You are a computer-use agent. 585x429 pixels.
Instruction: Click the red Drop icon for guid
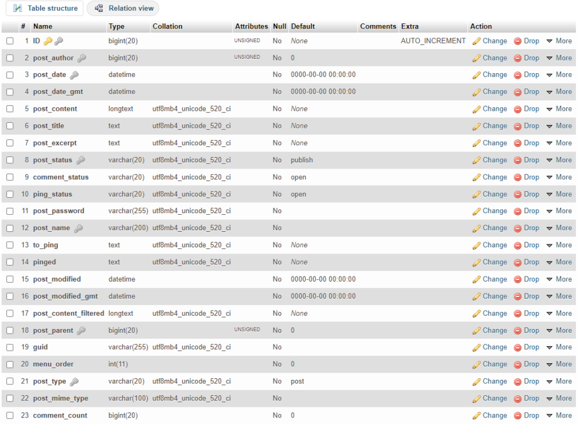[518, 348]
